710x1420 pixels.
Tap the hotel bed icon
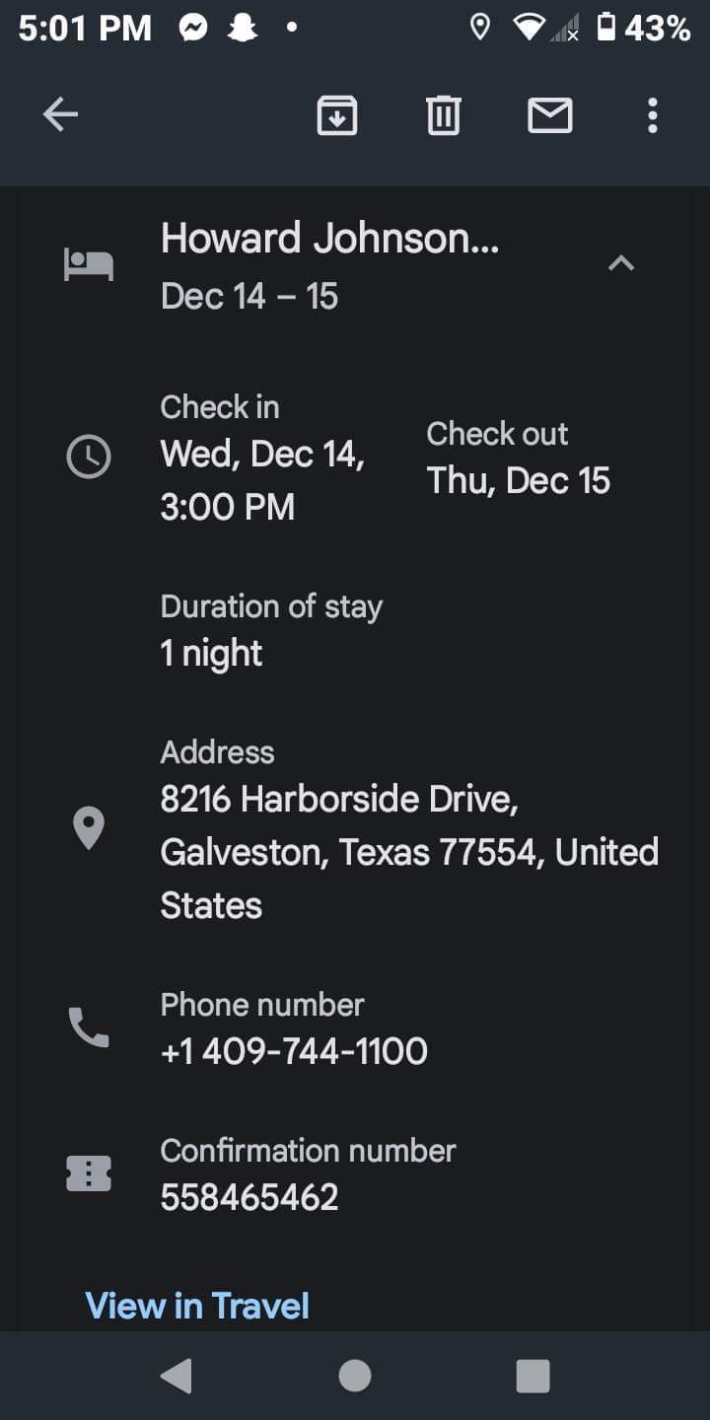pyautogui.click(x=89, y=264)
